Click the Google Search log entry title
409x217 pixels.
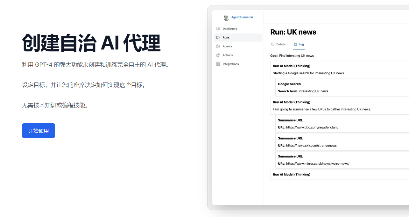(x=289, y=84)
